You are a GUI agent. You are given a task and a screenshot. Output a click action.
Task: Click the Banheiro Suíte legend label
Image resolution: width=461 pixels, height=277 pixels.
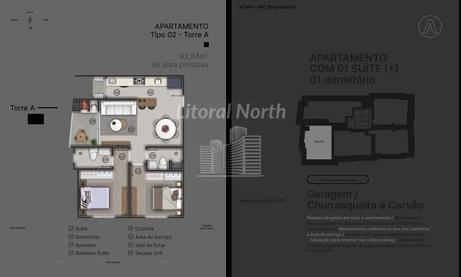[92, 253]
